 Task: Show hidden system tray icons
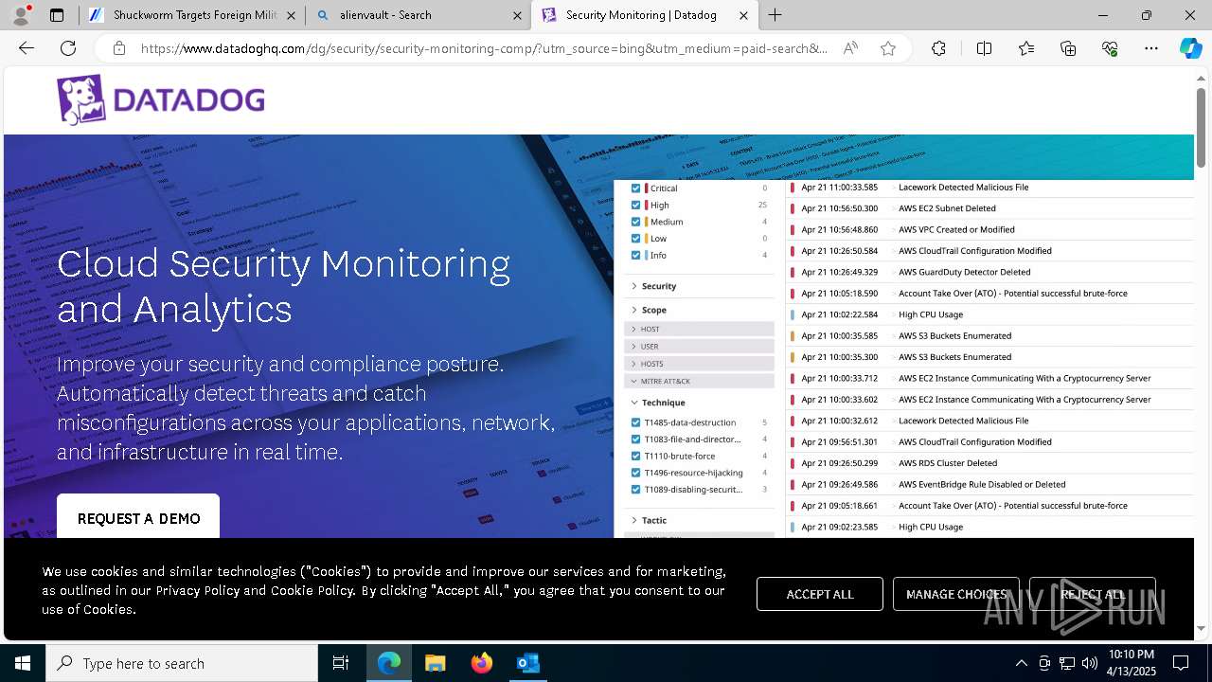(1021, 663)
